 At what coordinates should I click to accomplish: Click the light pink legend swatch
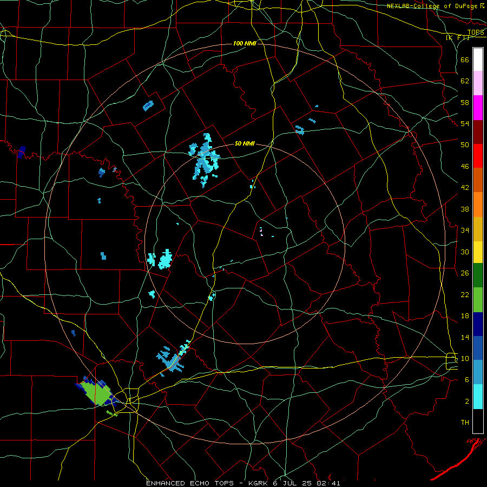point(478,83)
